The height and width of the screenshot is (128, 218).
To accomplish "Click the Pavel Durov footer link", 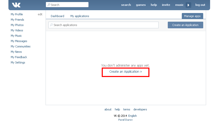I will tap(125, 120).
